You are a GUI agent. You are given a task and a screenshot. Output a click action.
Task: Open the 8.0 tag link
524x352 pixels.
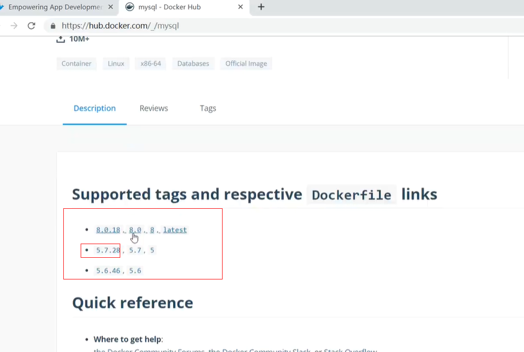click(x=135, y=230)
